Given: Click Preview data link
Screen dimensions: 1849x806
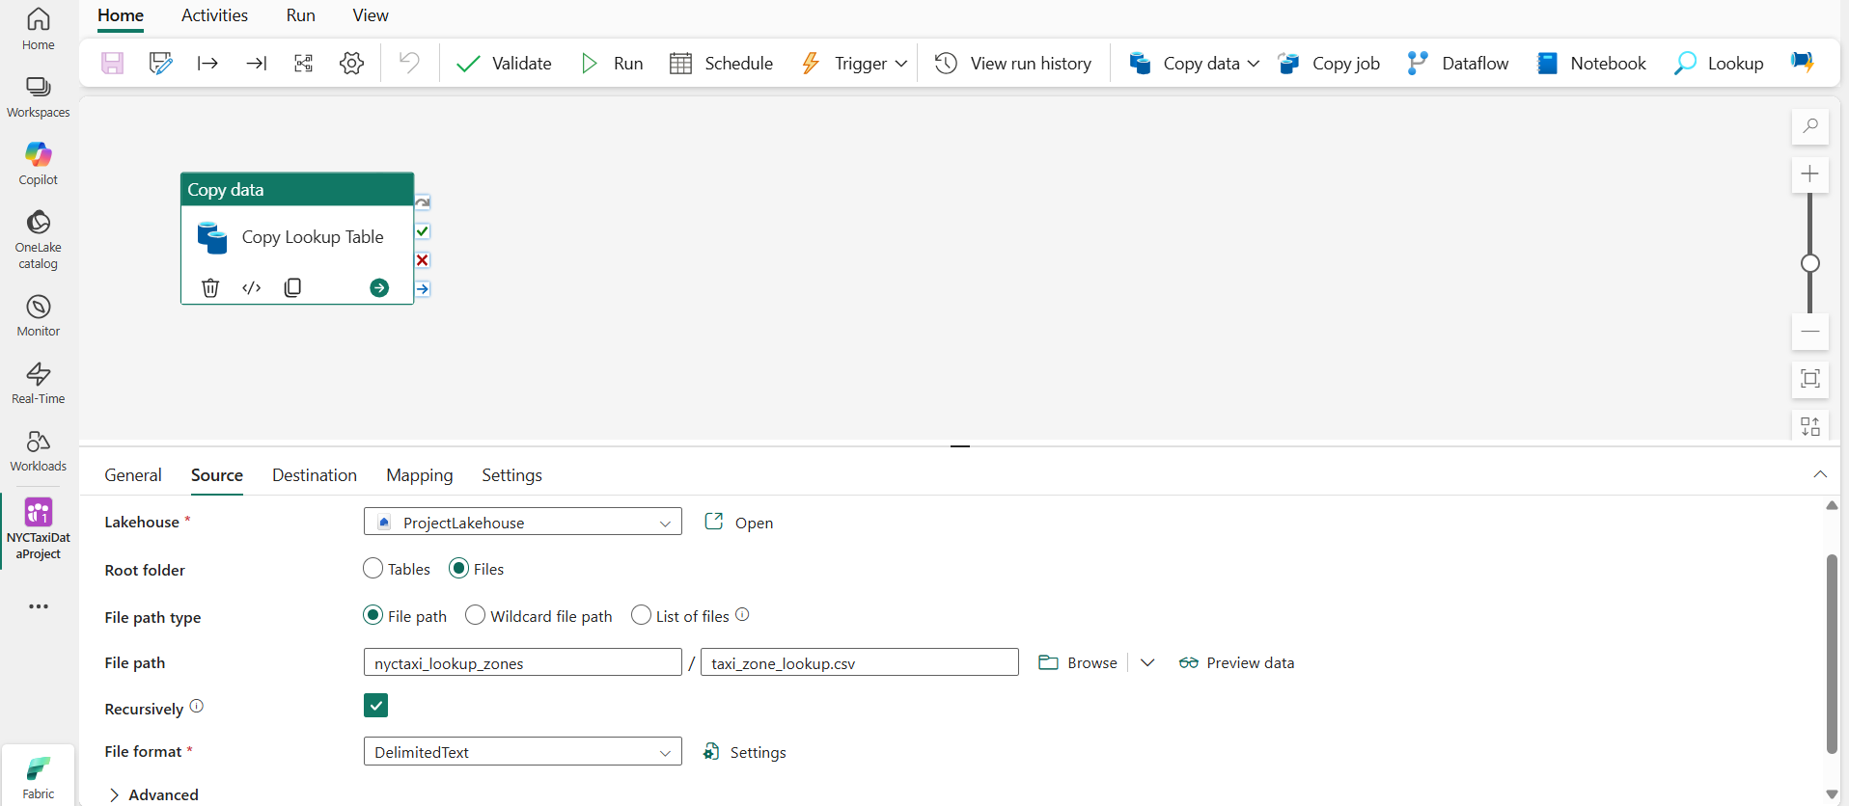Looking at the screenshot, I should (x=1237, y=662).
